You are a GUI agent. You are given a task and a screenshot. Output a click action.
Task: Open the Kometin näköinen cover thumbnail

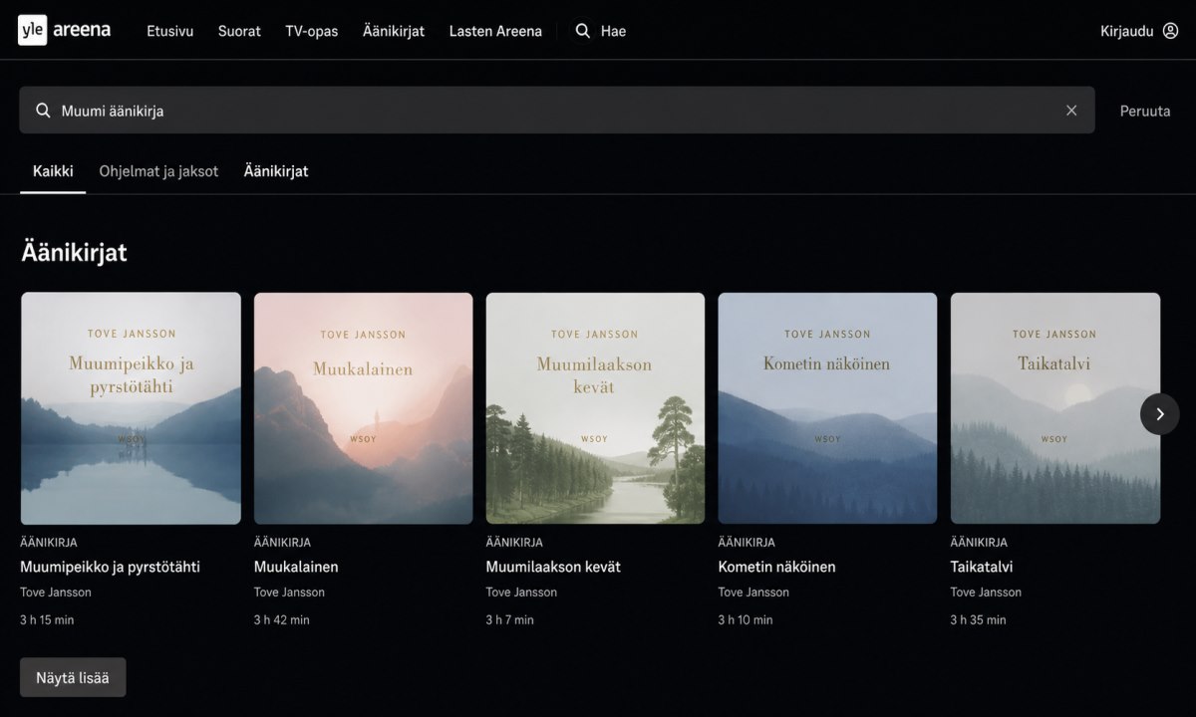point(827,408)
